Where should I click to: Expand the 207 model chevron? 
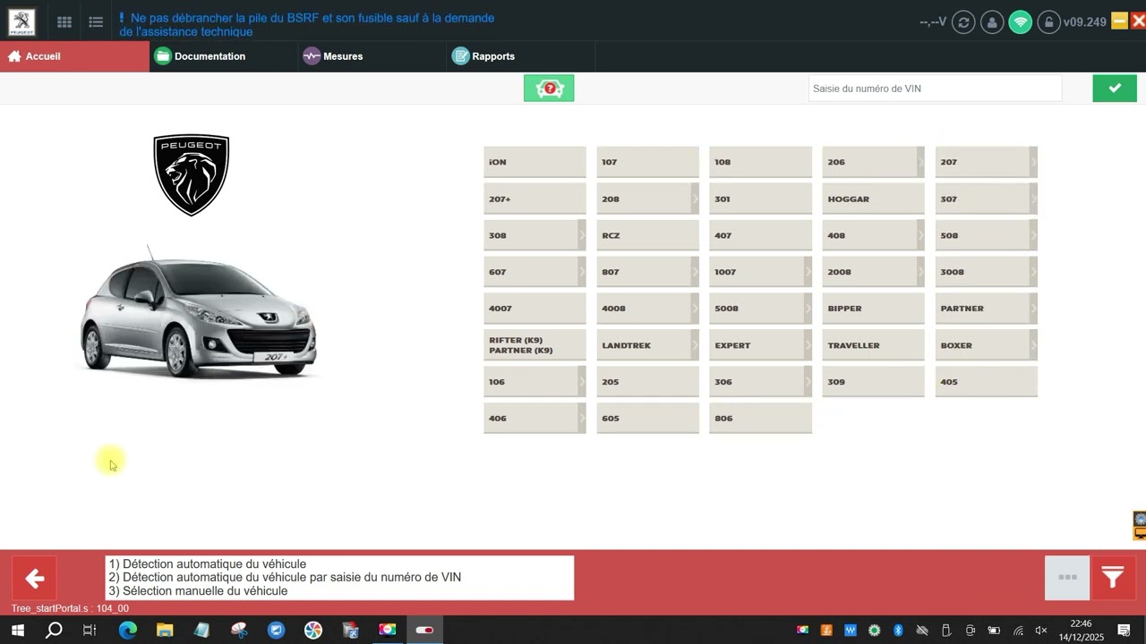click(x=1033, y=162)
